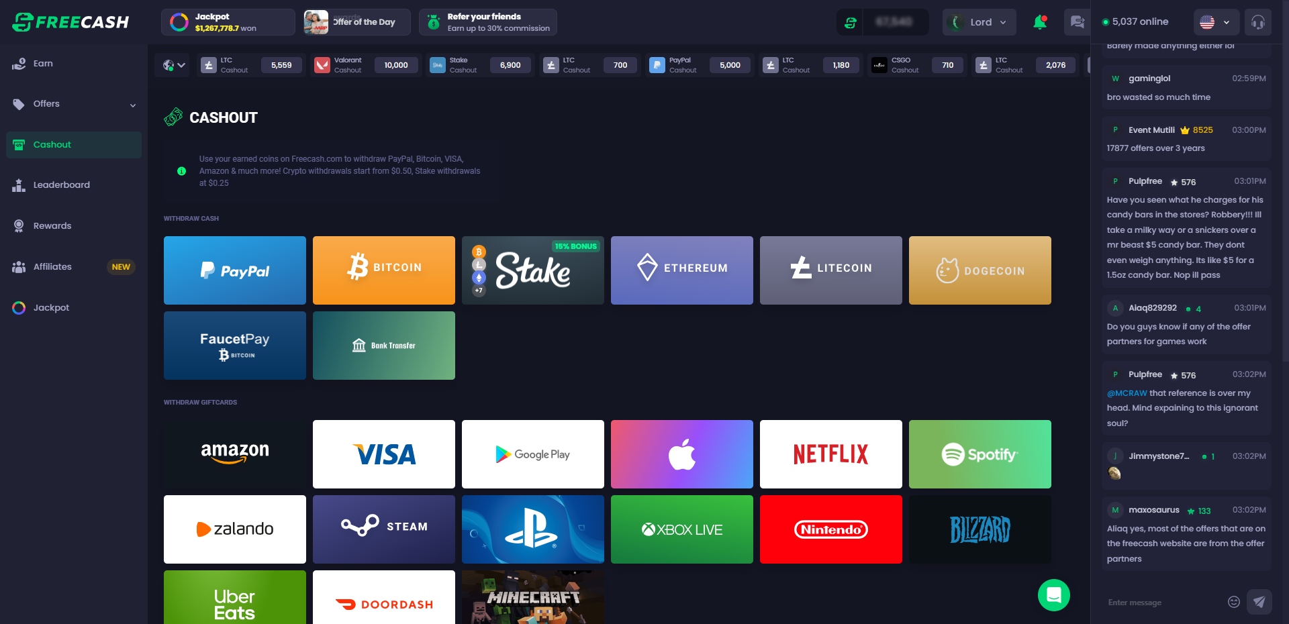The image size is (1289, 624).
Task: Click the 5,037 online counter
Action: click(1135, 22)
